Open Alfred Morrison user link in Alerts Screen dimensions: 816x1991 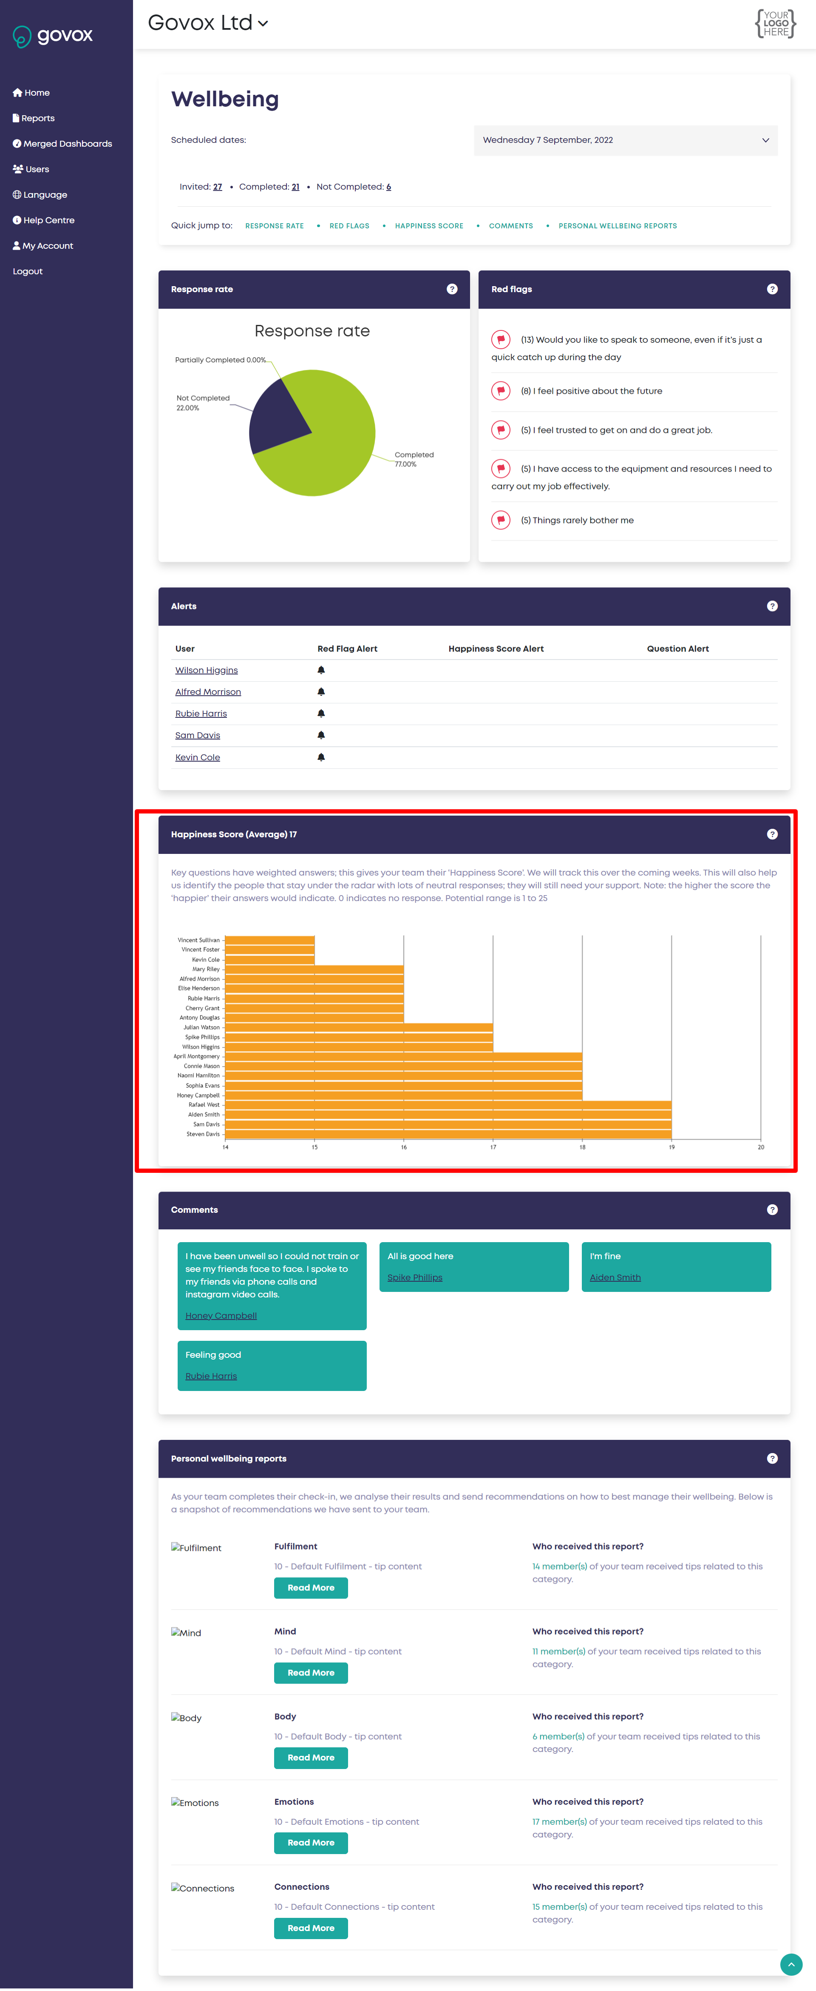pos(208,692)
